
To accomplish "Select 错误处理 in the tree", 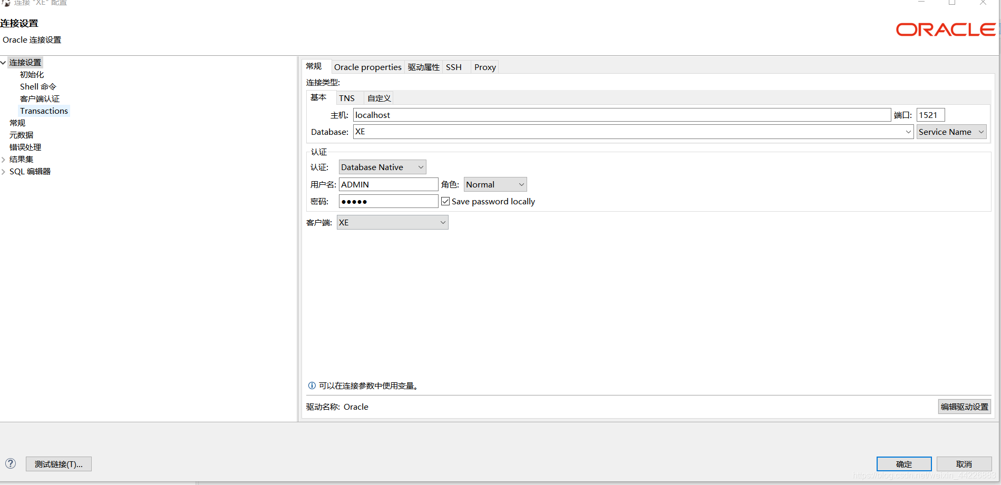I will [25, 147].
